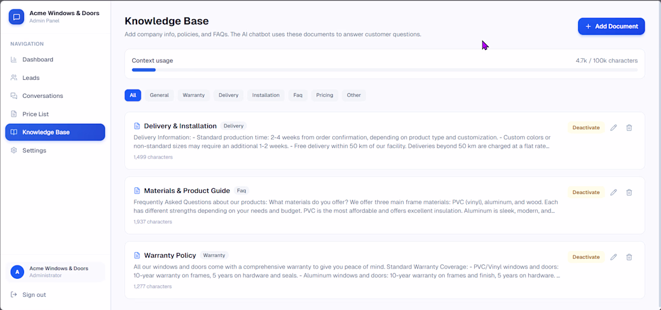The image size is (661, 310).
Task: Click trash icon for Materials & Product Guide
Action: (629, 192)
